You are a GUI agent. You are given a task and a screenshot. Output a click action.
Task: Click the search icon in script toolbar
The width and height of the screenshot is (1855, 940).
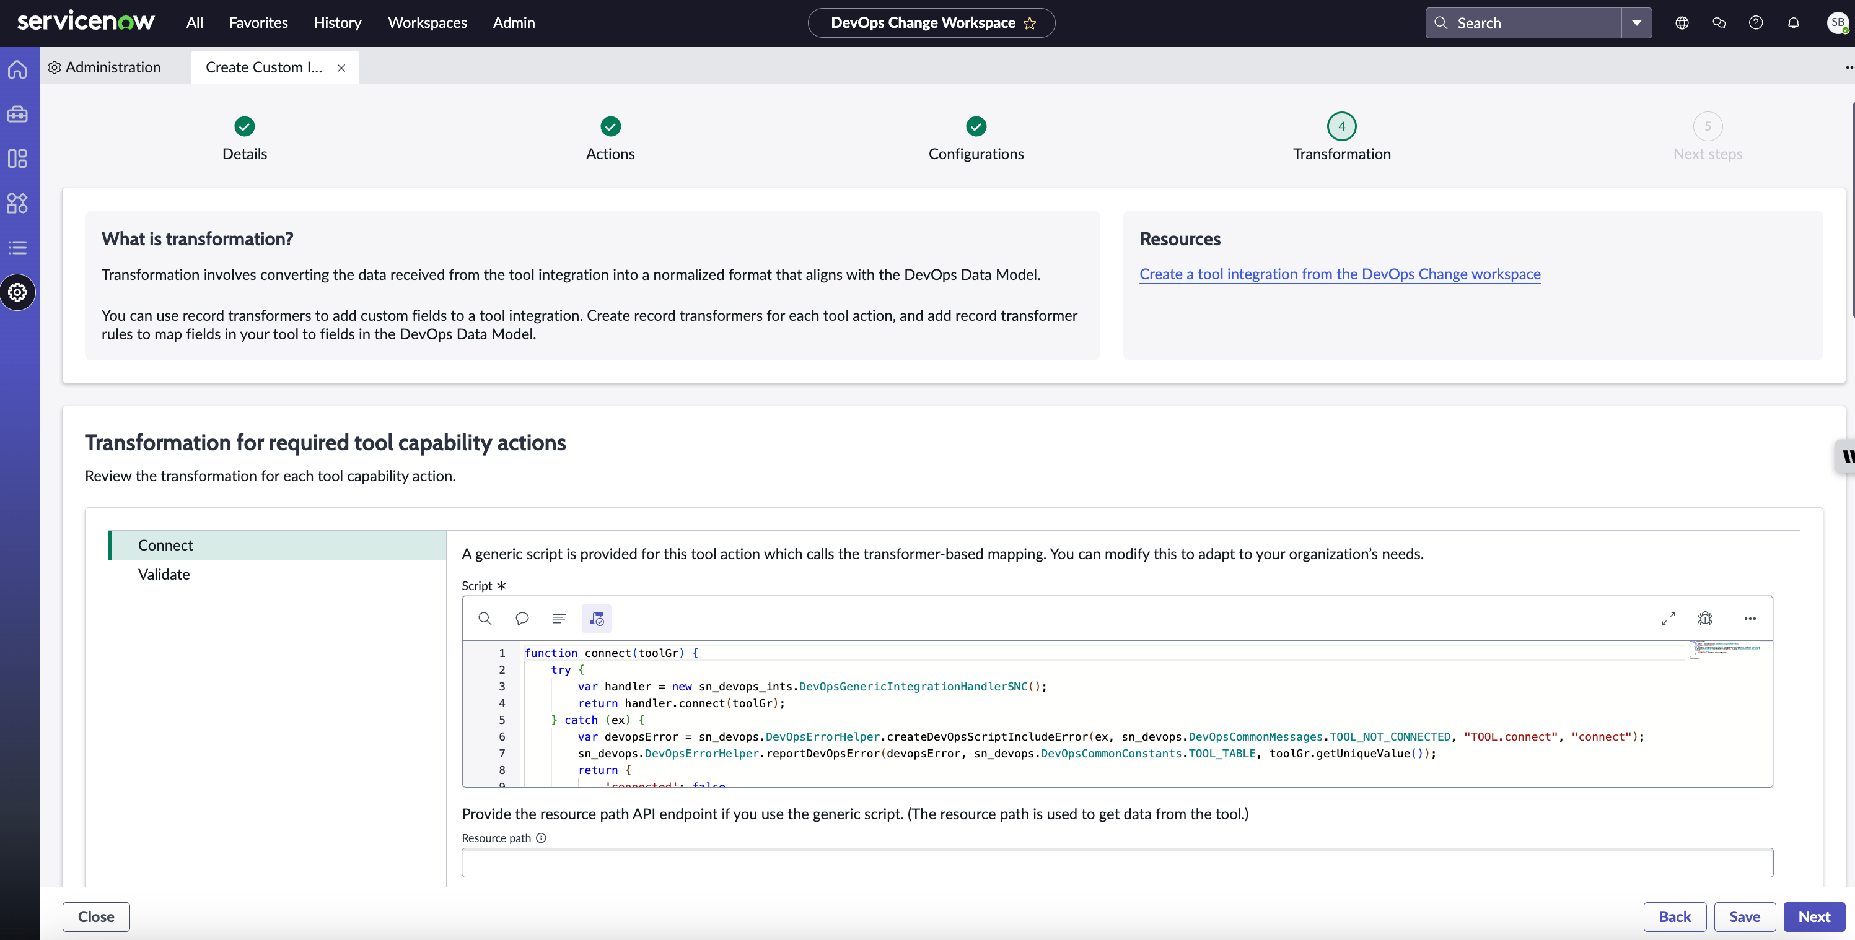[485, 618]
